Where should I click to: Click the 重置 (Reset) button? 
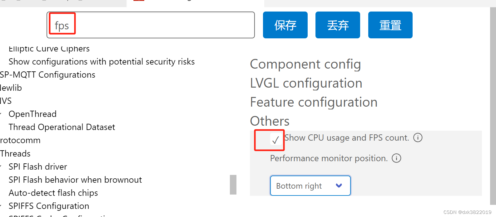(x=390, y=25)
